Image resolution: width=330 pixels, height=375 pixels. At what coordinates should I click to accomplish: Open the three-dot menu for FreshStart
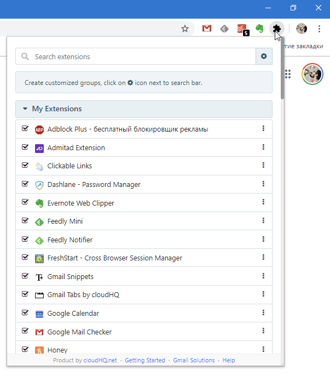pyautogui.click(x=263, y=257)
